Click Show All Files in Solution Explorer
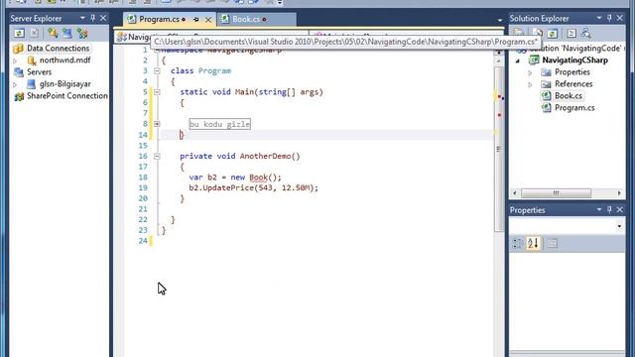Screen dimensions: 635x357 (x=538, y=33)
